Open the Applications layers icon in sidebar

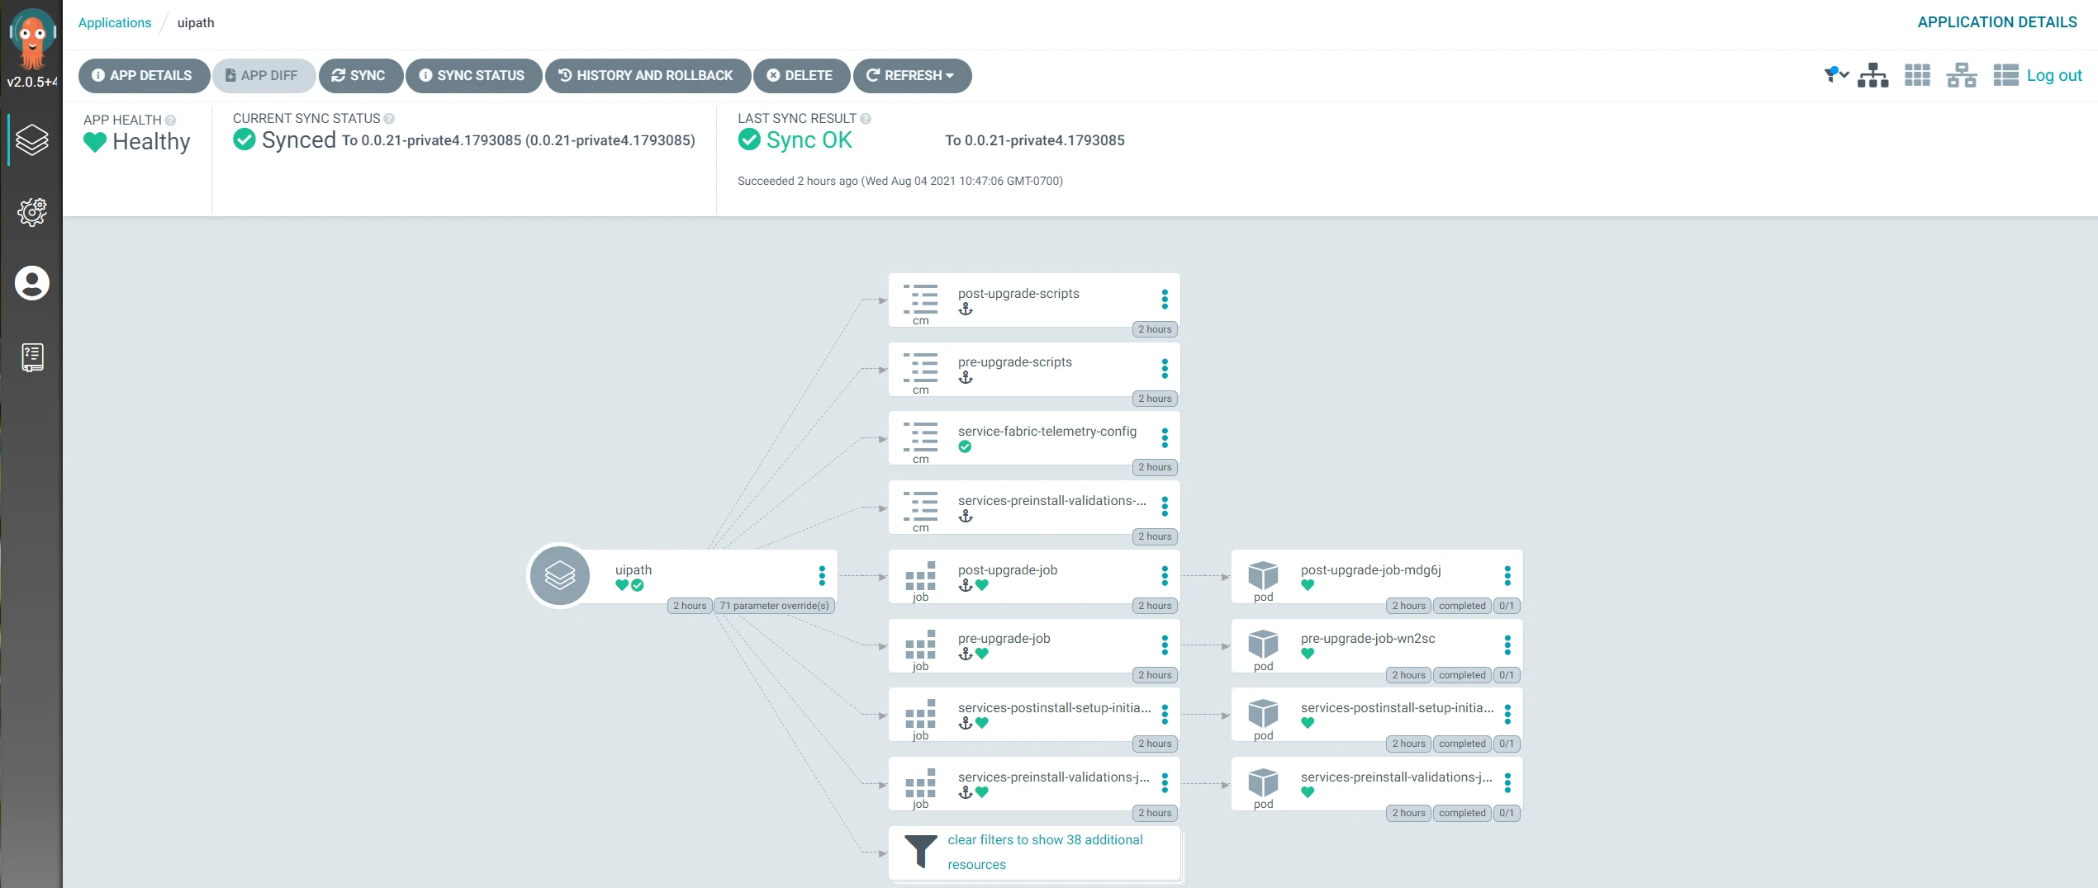pos(32,140)
